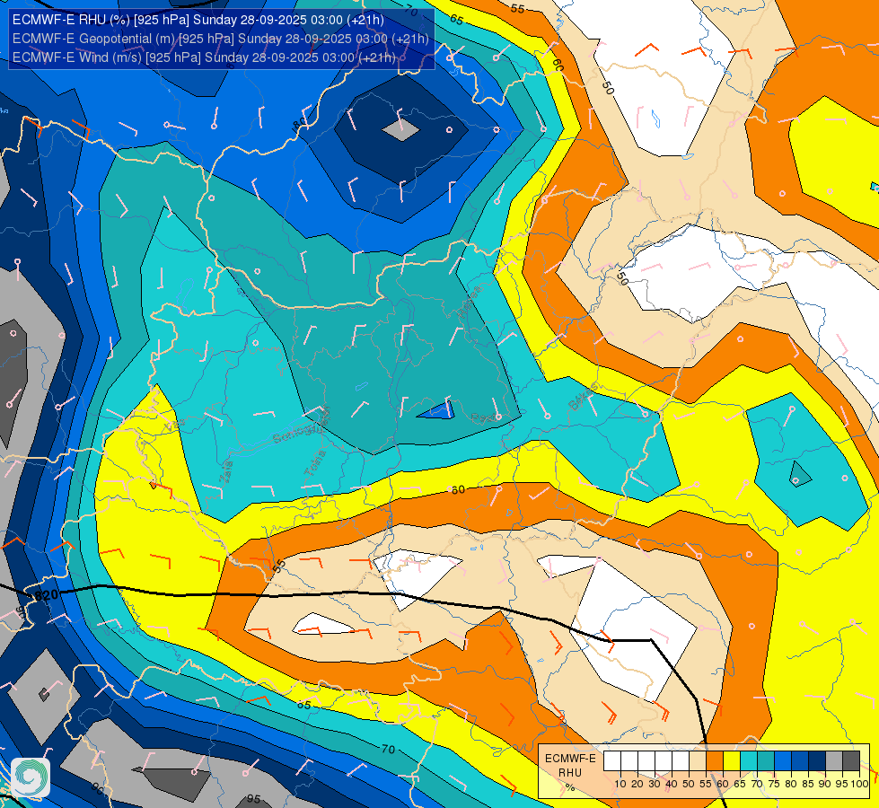This screenshot has width=879, height=808.
Task: Select the ECMWF-E RHU 925 hPa title line
Action: coord(198,20)
